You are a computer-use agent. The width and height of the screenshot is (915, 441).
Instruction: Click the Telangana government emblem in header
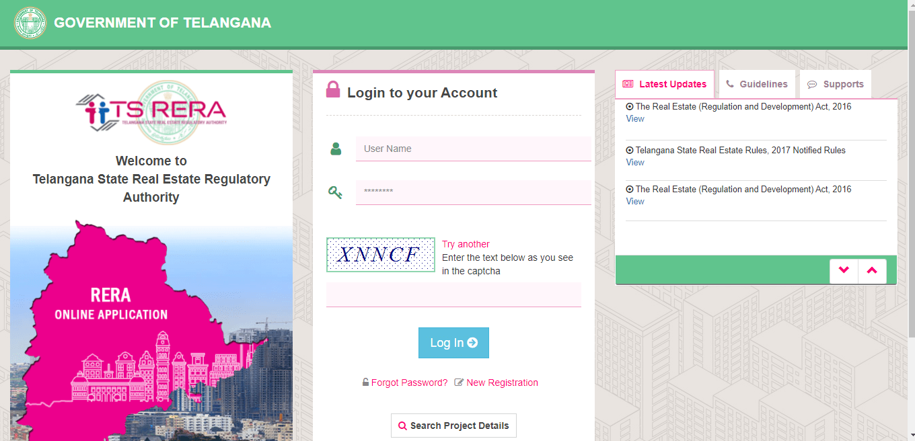coord(30,23)
